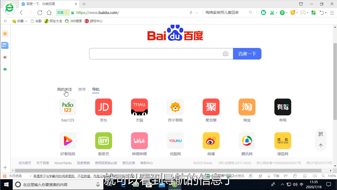
Task: Click the horizontal page scrollbar
Action: [x=168, y=171]
